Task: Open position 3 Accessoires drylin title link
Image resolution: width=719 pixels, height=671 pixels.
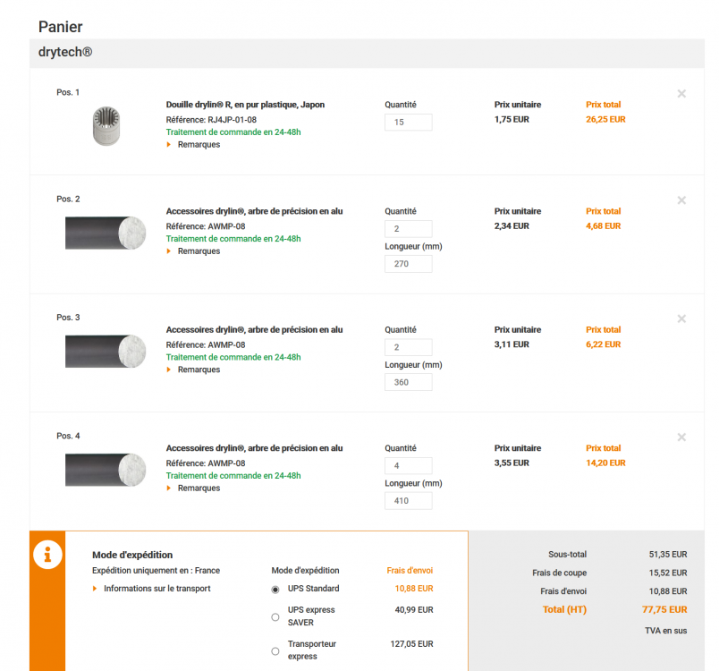Action: click(x=254, y=330)
